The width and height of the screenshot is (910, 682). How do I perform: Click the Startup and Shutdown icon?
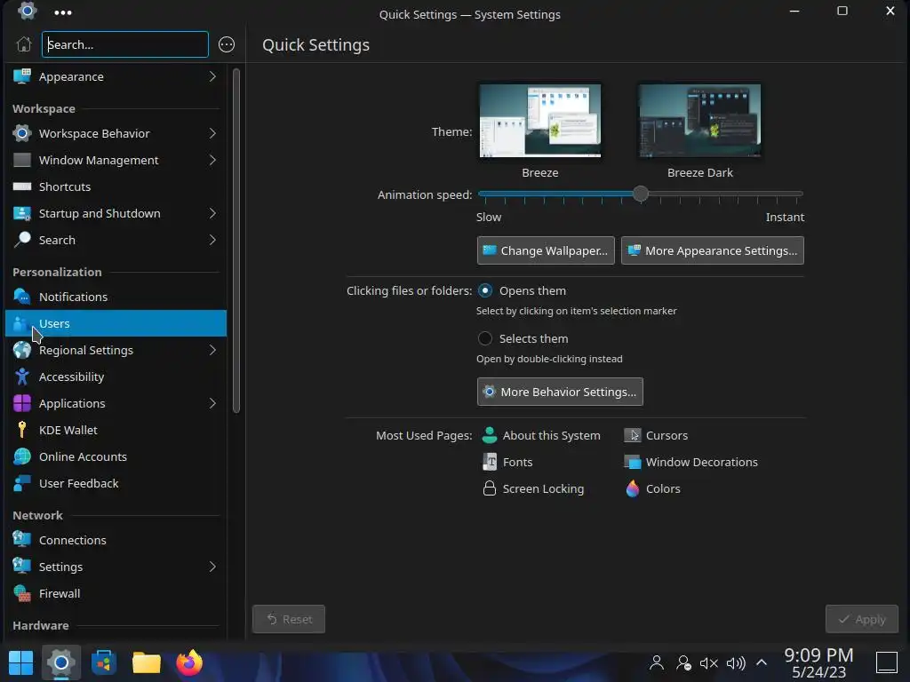click(22, 213)
